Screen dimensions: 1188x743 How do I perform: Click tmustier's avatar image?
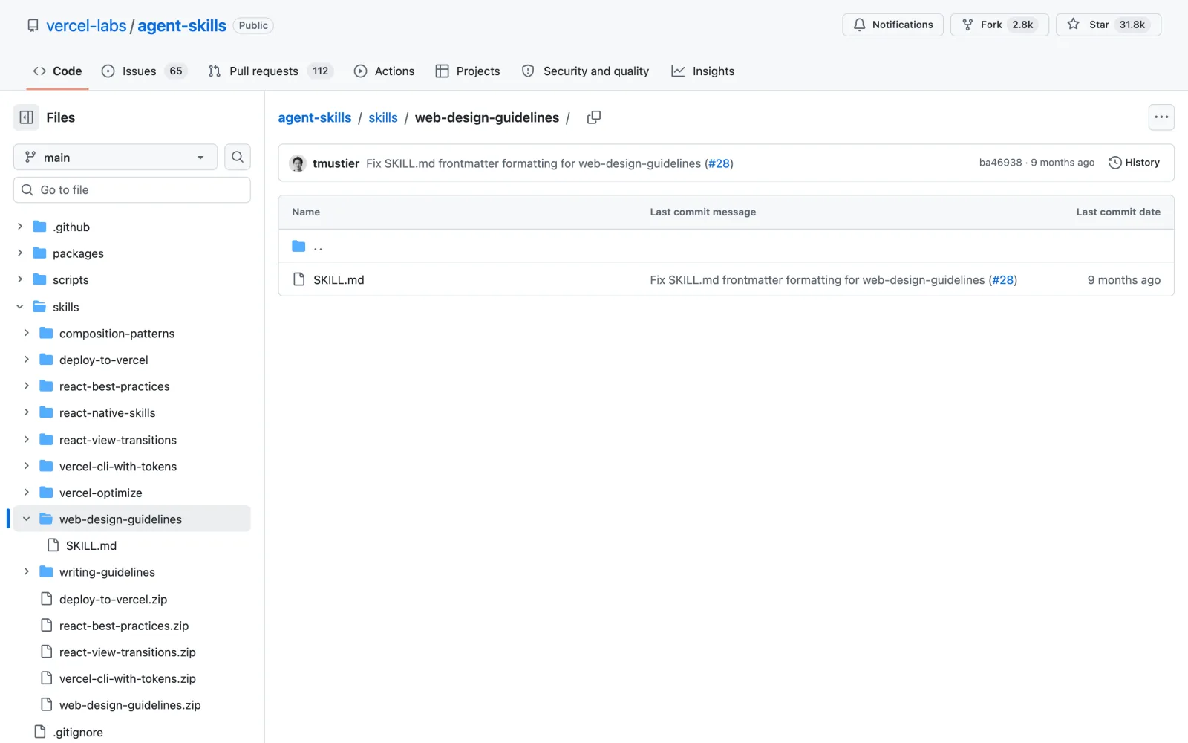[x=298, y=163]
